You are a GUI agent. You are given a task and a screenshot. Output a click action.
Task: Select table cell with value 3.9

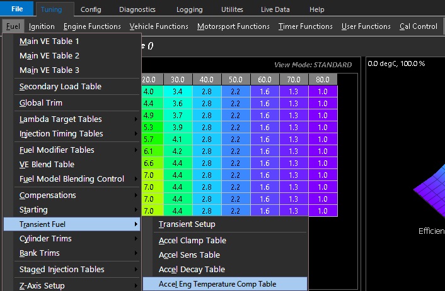(x=178, y=128)
